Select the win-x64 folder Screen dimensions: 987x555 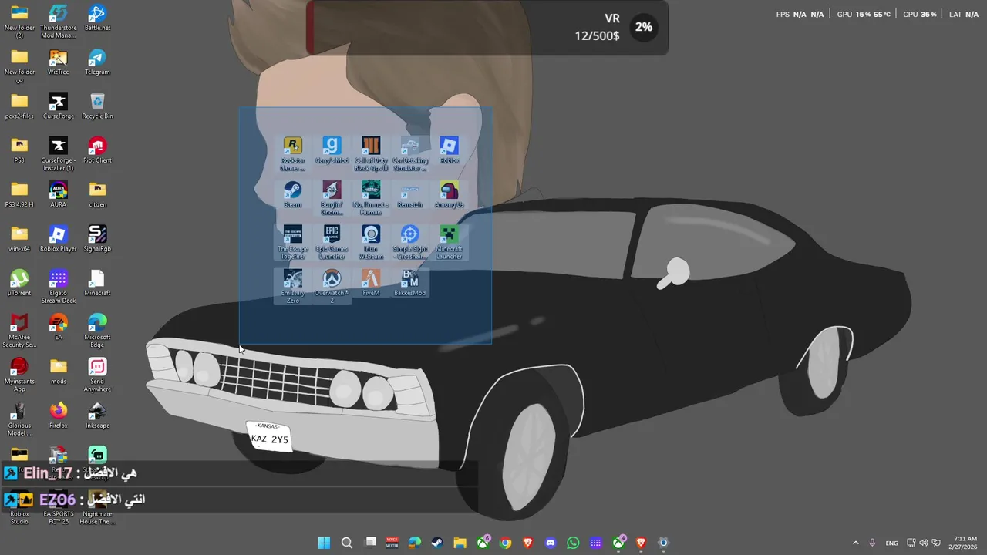coord(19,238)
